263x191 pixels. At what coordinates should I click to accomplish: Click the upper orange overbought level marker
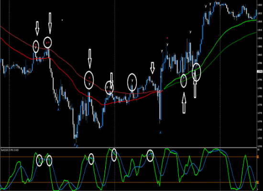258,157
